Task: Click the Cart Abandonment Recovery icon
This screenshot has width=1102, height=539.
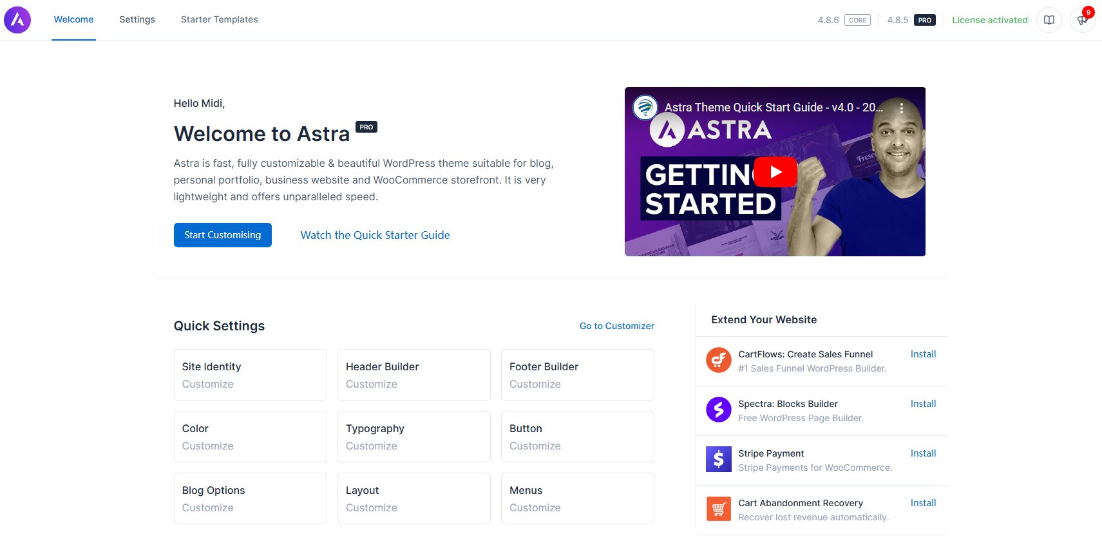Action: coord(718,509)
